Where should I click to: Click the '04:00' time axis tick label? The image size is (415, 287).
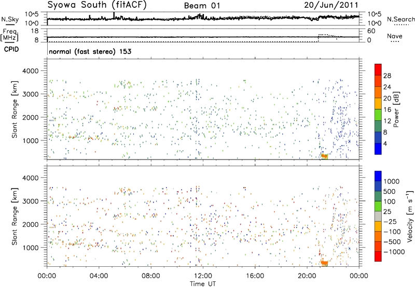coord(99,276)
